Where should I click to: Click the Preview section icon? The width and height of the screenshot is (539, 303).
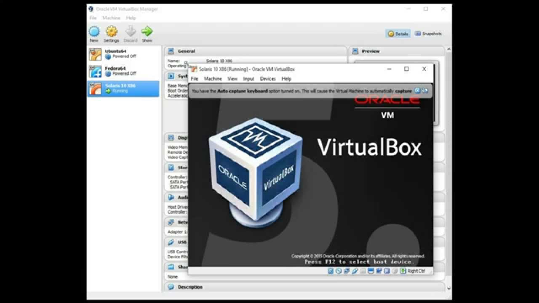(x=355, y=51)
